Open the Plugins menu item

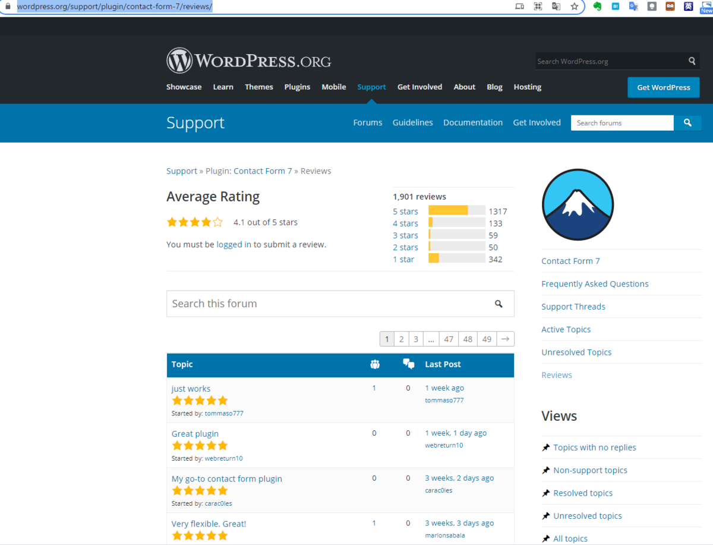[297, 87]
